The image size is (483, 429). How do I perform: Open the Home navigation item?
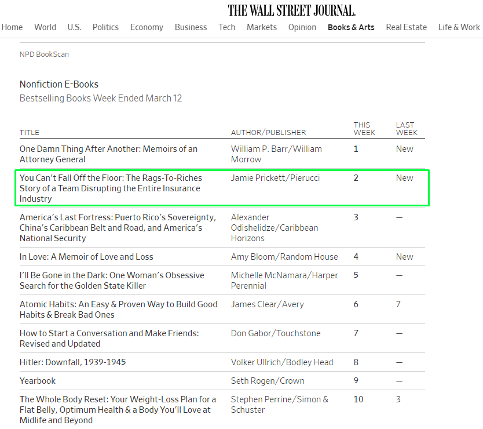pyautogui.click(x=12, y=27)
